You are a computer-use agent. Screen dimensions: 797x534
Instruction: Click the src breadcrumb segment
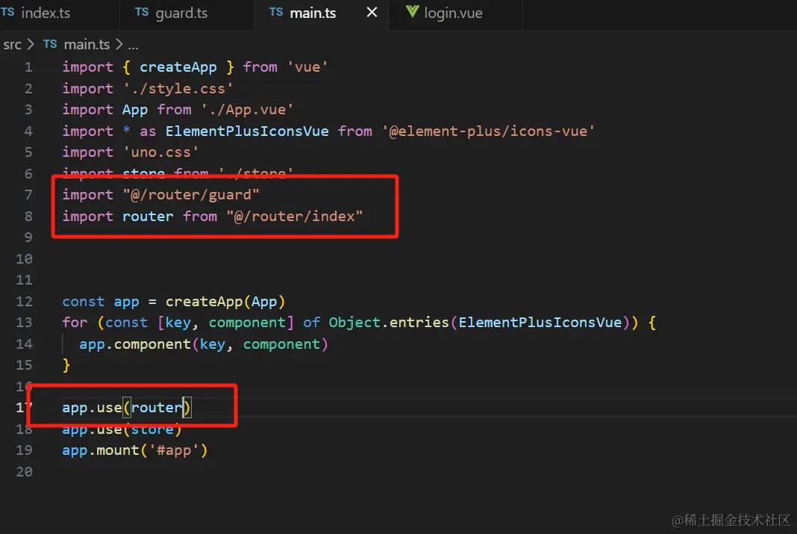[12, 45]
